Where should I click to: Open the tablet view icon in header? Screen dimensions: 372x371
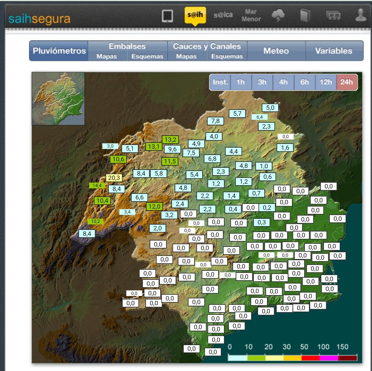[x=167, y=16]
